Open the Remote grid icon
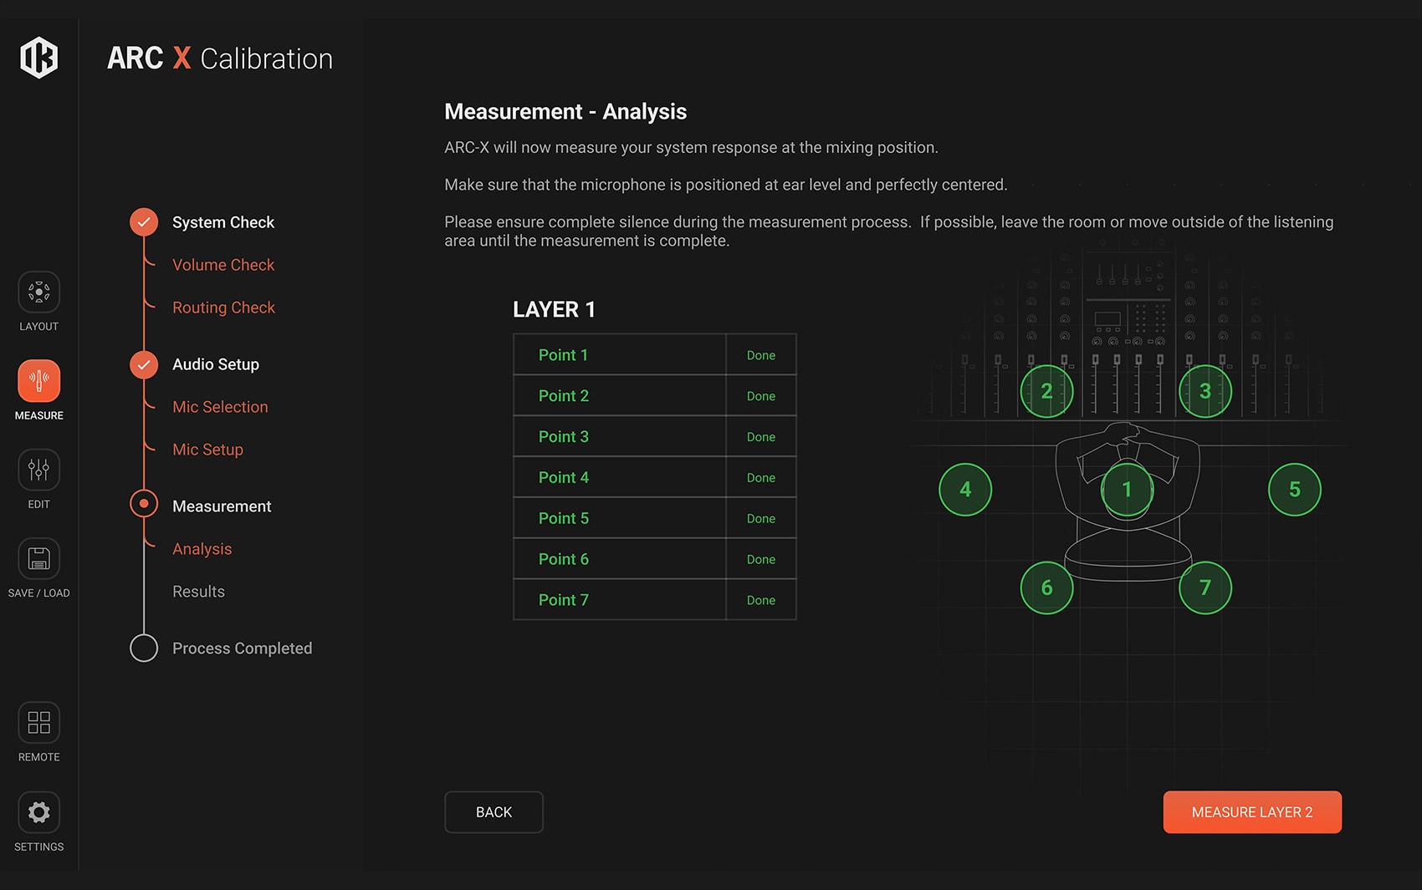Viewport: 1422px width, 890px height. coord(38,723)
